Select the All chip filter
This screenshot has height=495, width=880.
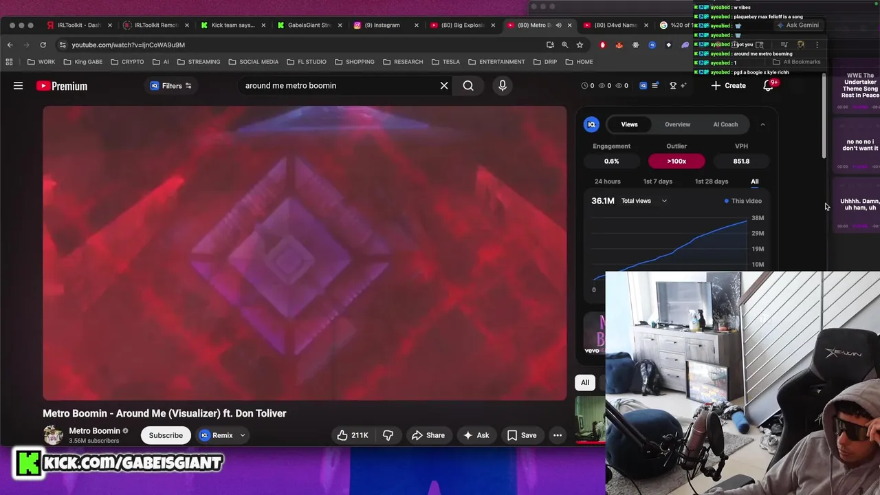pos(585,382)
